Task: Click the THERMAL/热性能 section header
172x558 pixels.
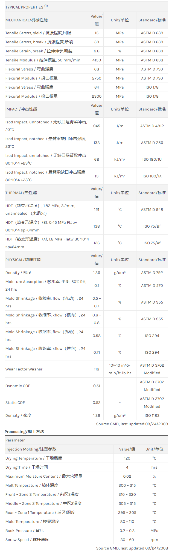Action: (x=21, y=193)
